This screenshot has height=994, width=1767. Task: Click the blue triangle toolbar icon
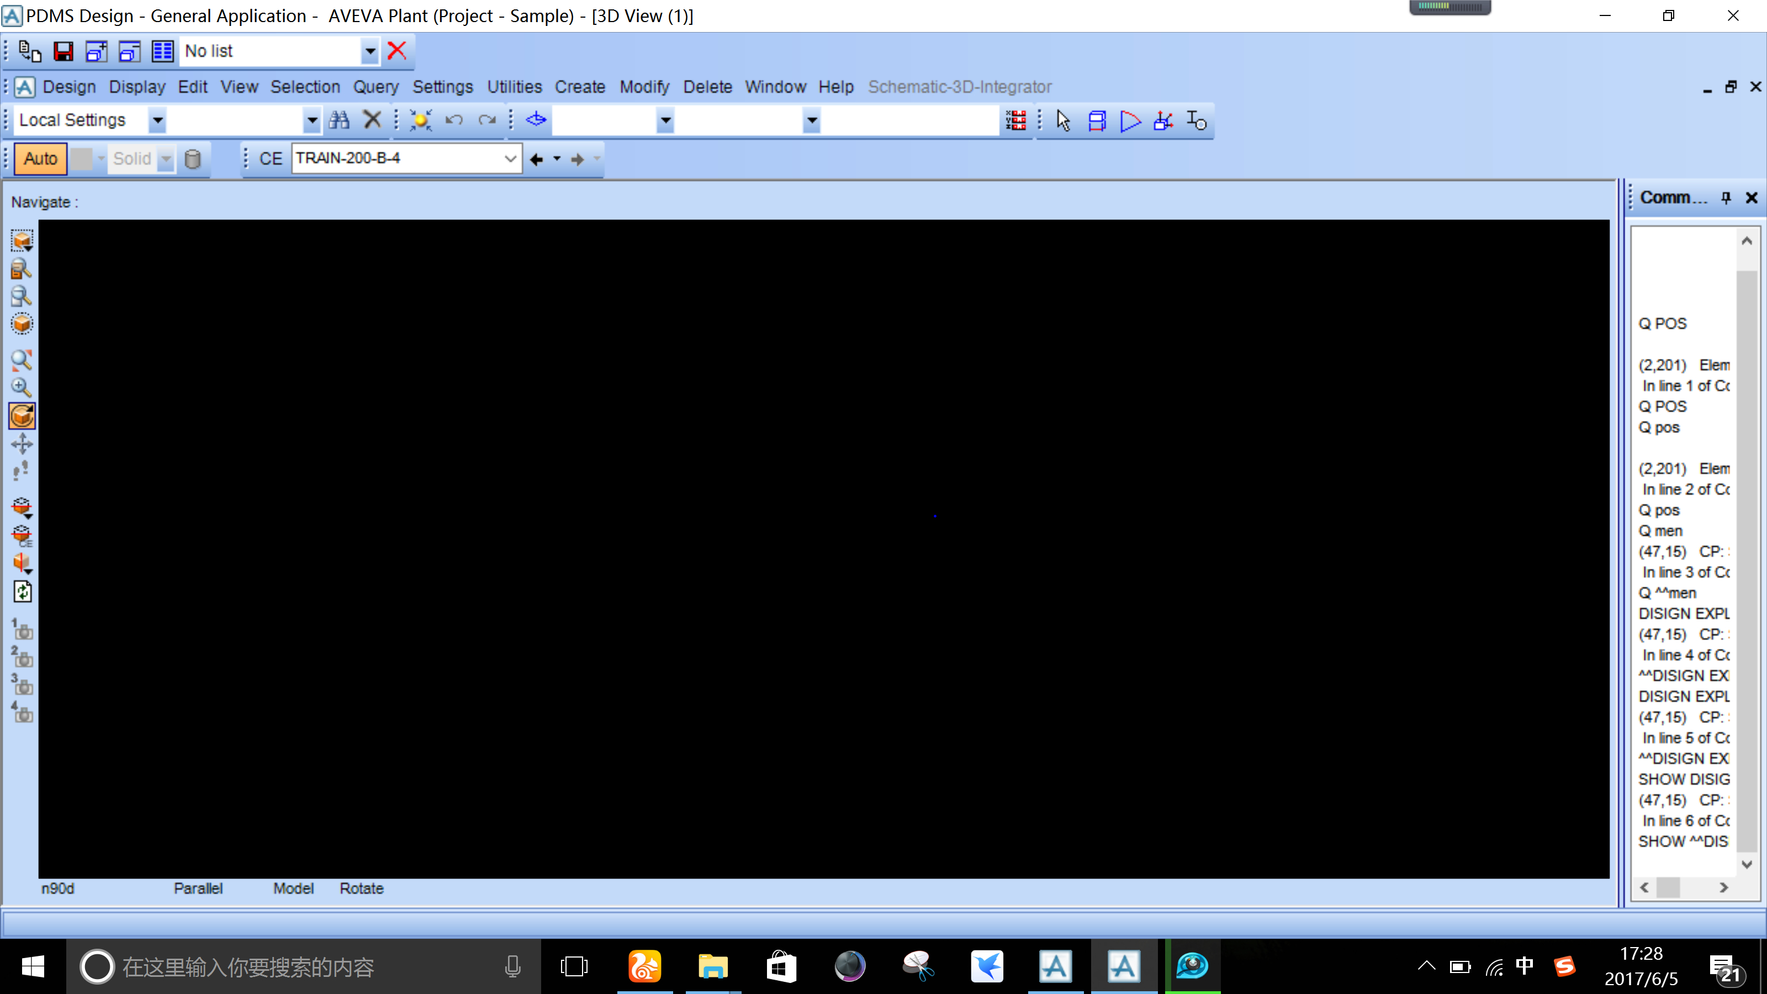(x=1130, y=121)
